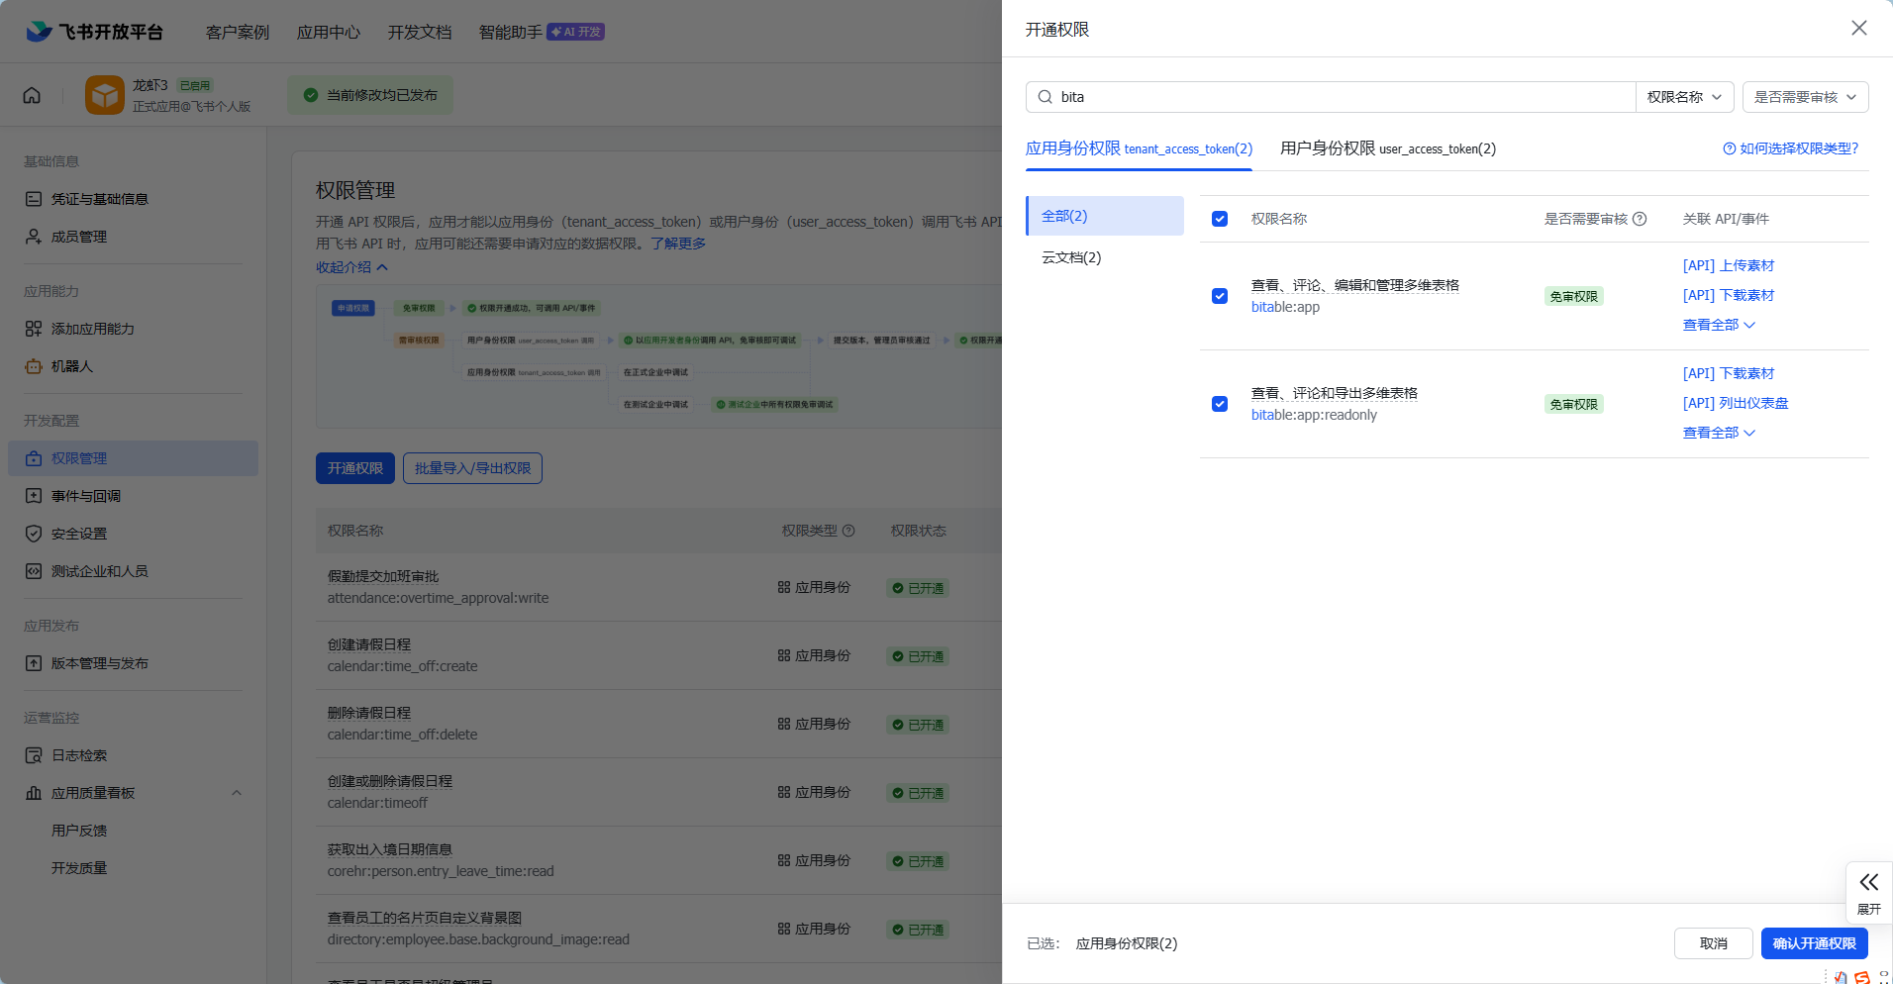Click the 展开 double-arrow icon

pyautogui.click(x=1868, y=882)
